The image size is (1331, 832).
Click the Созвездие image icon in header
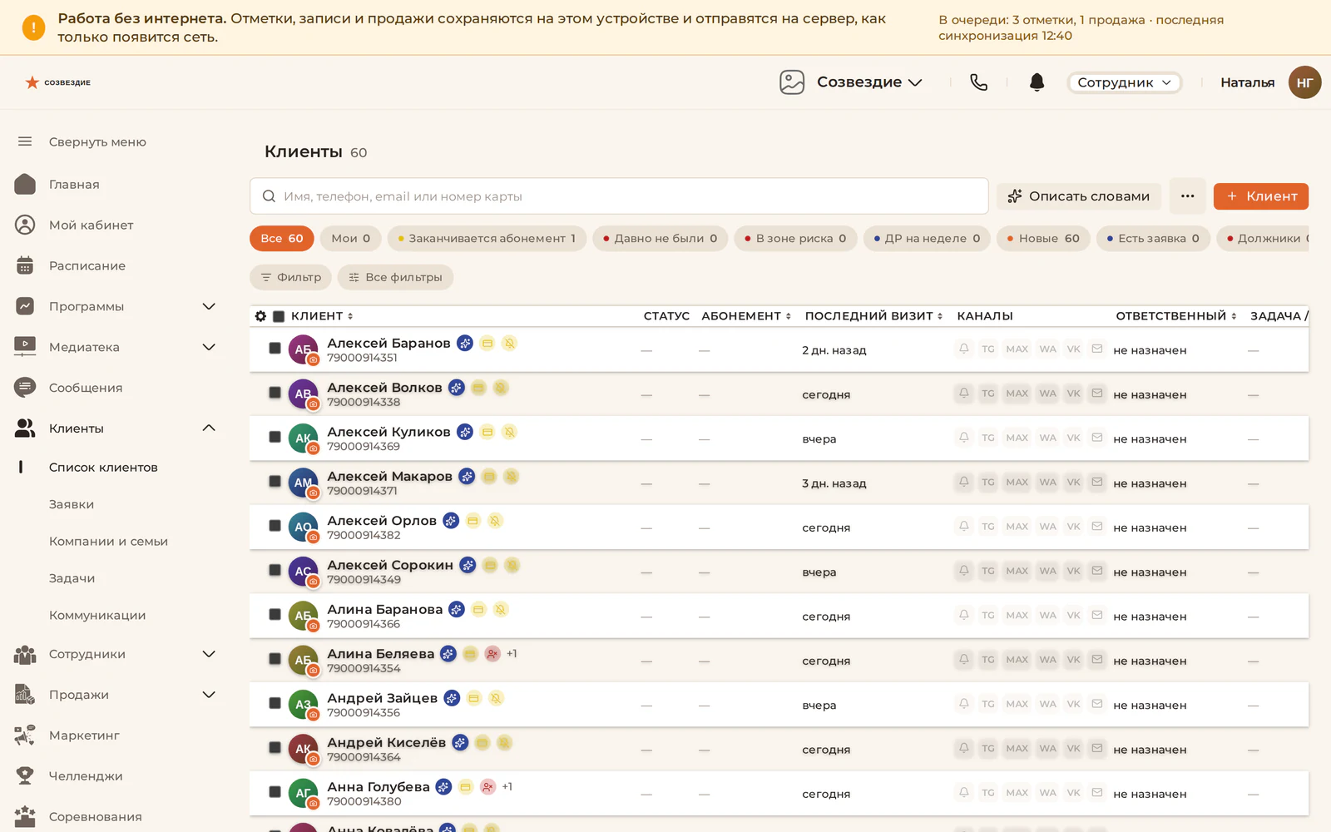coord(792,82)
